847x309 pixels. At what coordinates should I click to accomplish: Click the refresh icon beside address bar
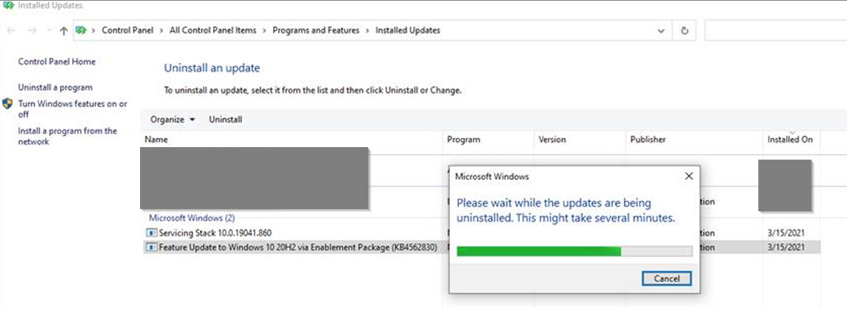click(x=684, y=30)
